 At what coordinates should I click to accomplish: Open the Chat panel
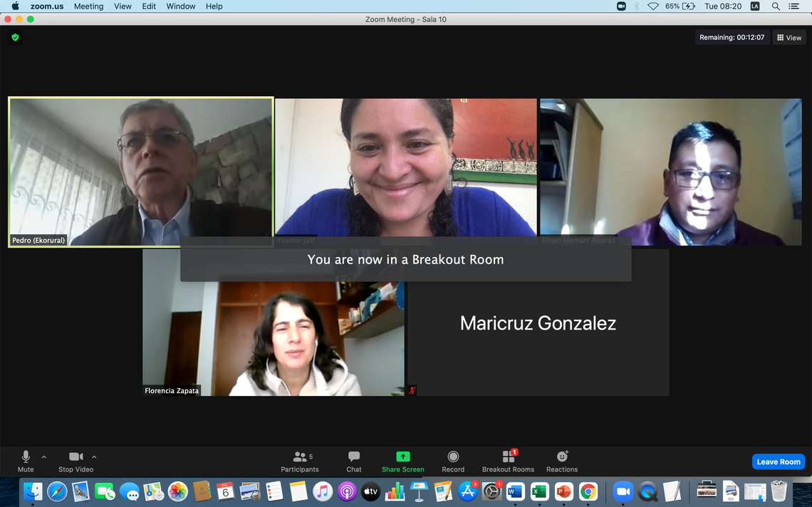[354, 461]
